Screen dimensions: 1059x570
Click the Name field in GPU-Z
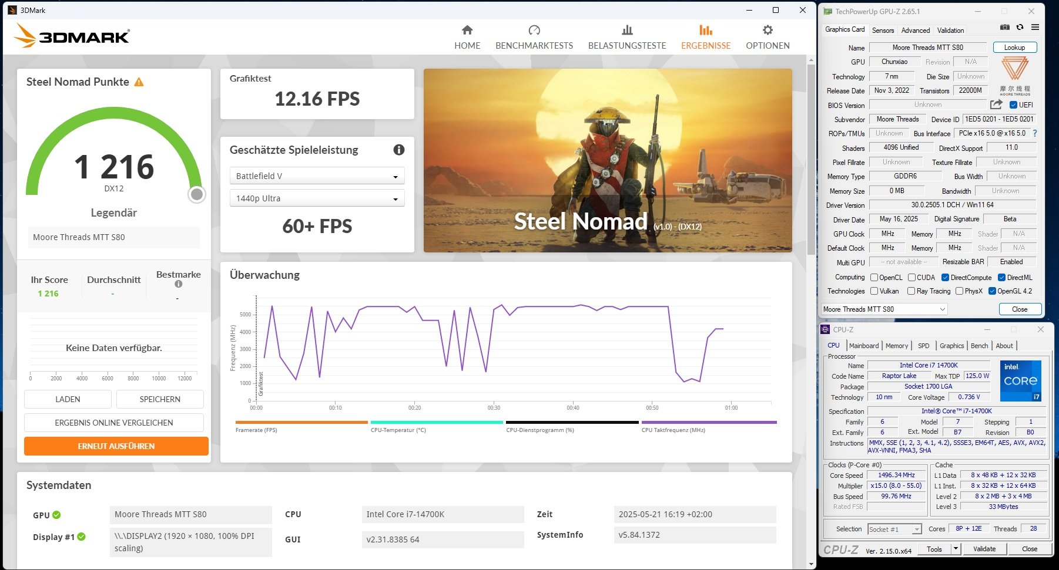(928, 48)
